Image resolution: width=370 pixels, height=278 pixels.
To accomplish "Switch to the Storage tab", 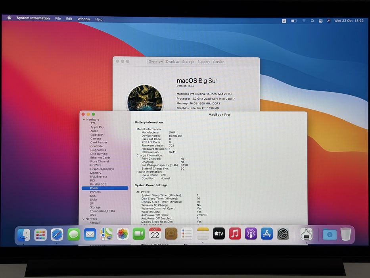I will tap(188, 62).
